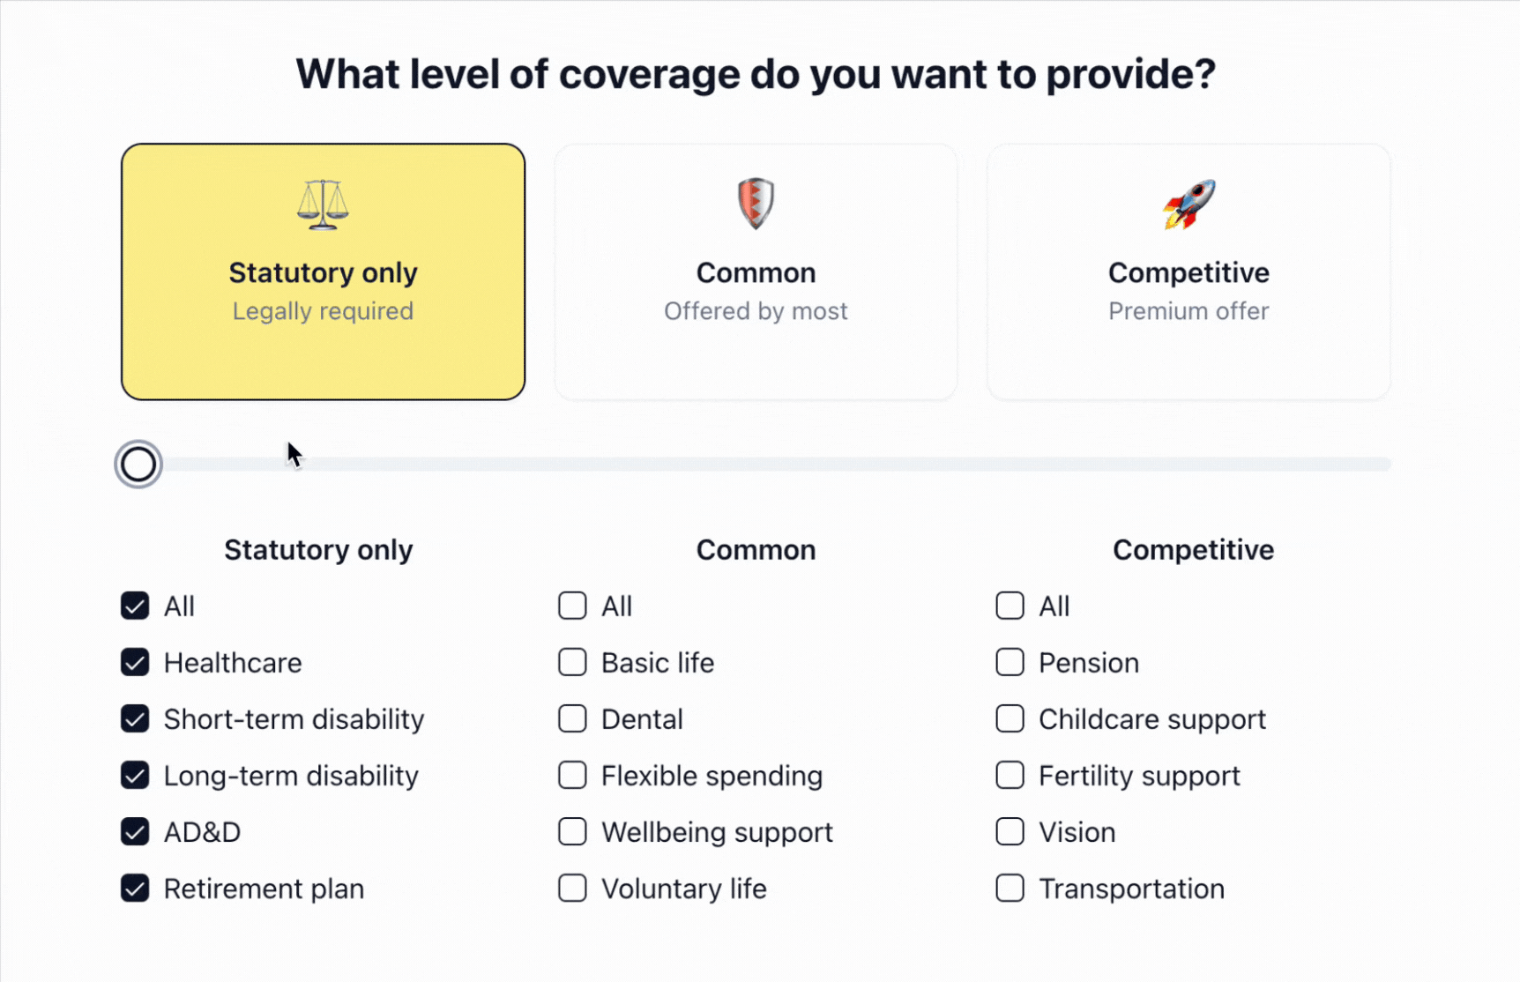1520x982 pixels.
Task: Click the shield icon on Common card
Action: coord(756,204)
